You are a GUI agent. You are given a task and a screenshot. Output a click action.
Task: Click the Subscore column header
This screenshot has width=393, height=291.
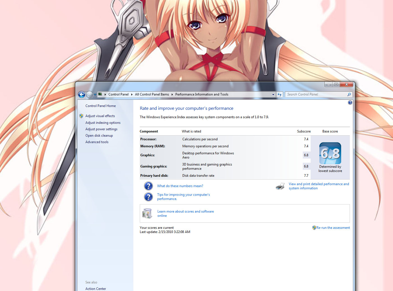[304, 131]
